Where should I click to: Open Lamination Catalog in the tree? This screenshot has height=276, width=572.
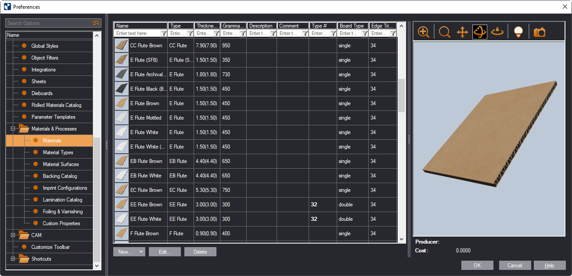coord(62,200)
